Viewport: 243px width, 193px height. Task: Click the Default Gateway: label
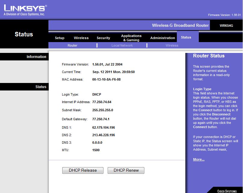(x=75, y=119)
